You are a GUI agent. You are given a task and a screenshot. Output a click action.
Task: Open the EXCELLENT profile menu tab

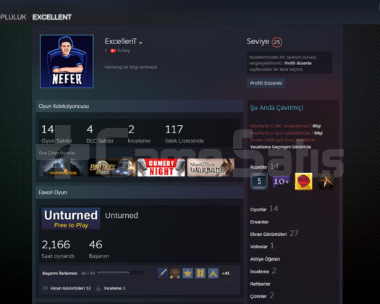[52, 17]
